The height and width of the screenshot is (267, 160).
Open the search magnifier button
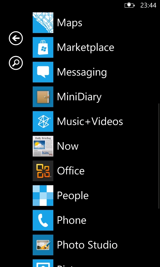16,63
